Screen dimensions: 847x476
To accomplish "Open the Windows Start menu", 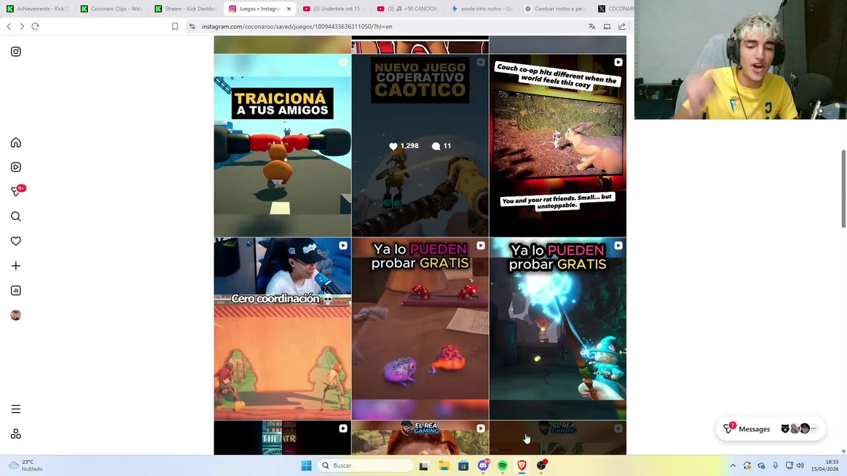I will 306,465.
